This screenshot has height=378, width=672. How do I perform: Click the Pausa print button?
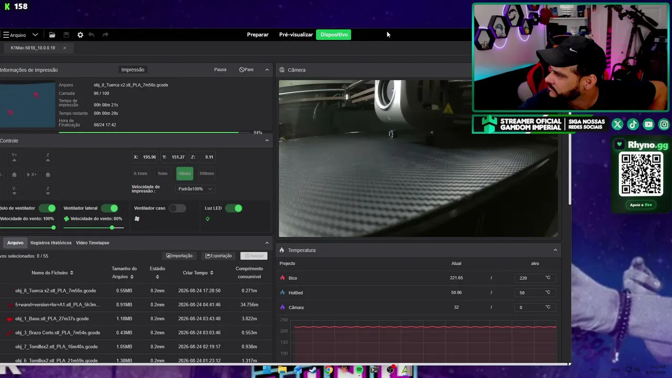coord(220,70)
